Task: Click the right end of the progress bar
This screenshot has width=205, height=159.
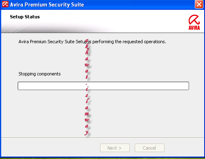Action: click(187, 86)
